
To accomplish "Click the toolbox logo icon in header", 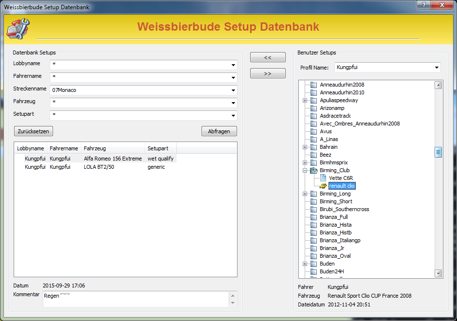I will tap(18, 29).
